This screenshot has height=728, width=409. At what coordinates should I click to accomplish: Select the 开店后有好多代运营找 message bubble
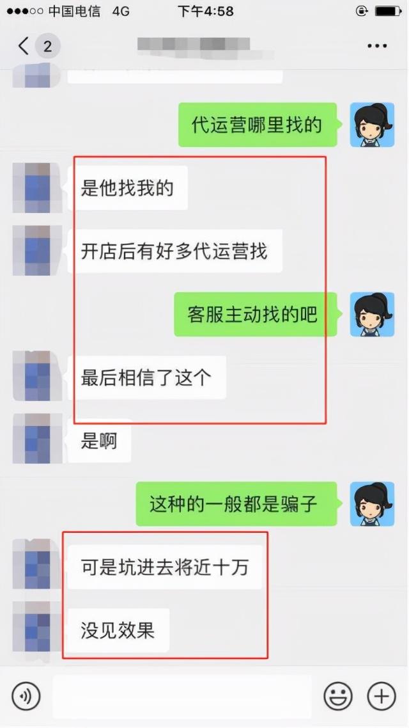click(x=175, y=251)
